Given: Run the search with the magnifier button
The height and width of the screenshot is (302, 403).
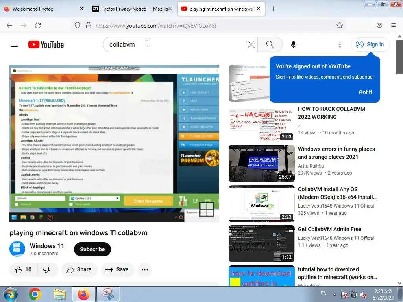Looking at the screenshot, I should coord(270,44).
